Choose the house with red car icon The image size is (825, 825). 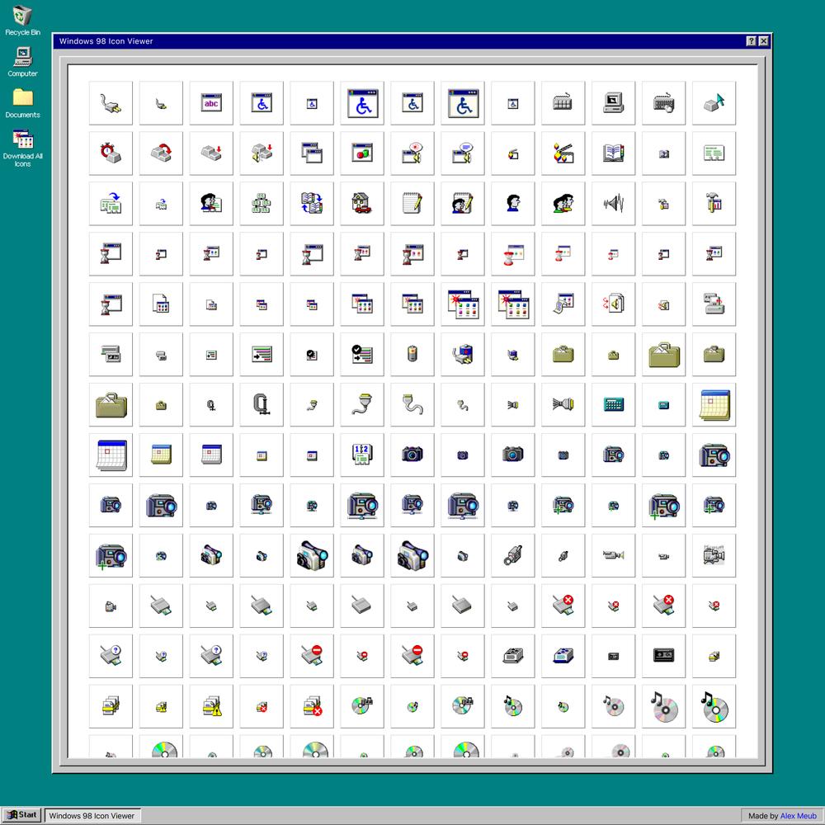362,203
